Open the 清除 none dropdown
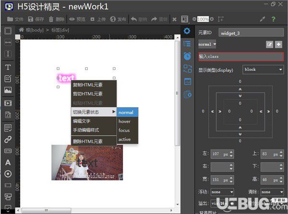 (x=272, y=192)
